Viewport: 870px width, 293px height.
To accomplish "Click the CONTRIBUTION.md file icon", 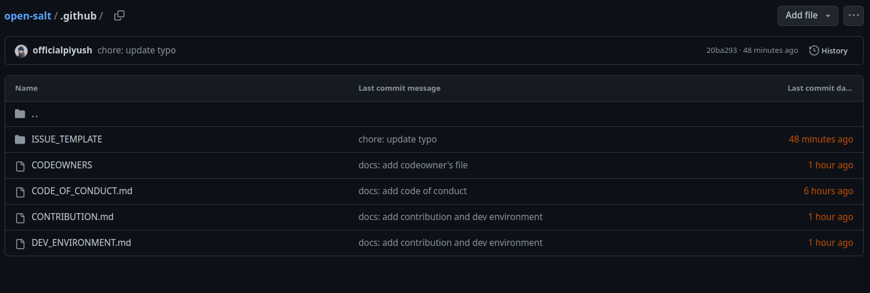I will 20,218.
